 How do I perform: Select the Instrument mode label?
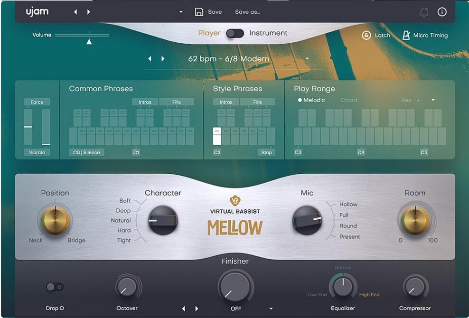click(x=268, y=33)
